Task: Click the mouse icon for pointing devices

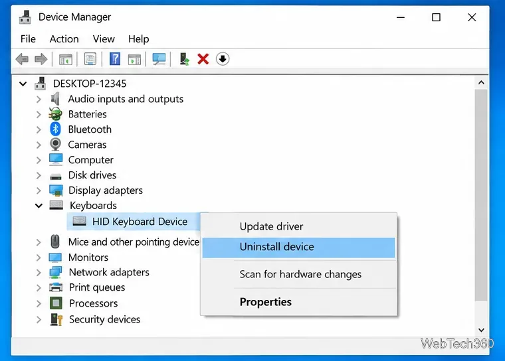Action: 55,242
